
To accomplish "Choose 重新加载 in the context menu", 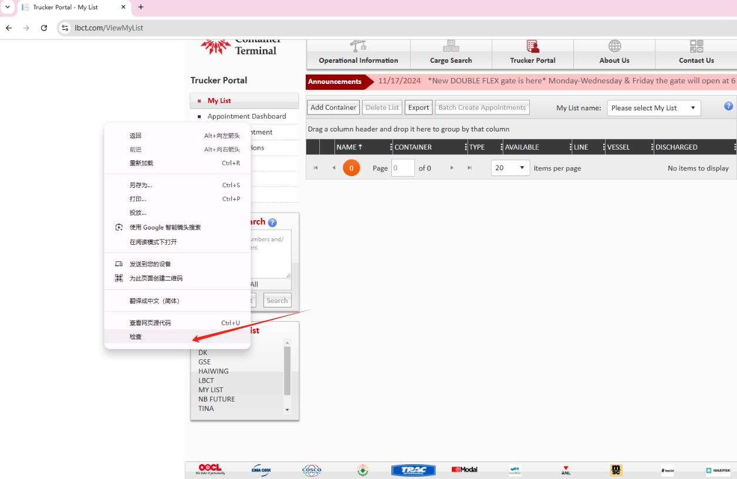I will pyautogui.click(x=177, y=163).
